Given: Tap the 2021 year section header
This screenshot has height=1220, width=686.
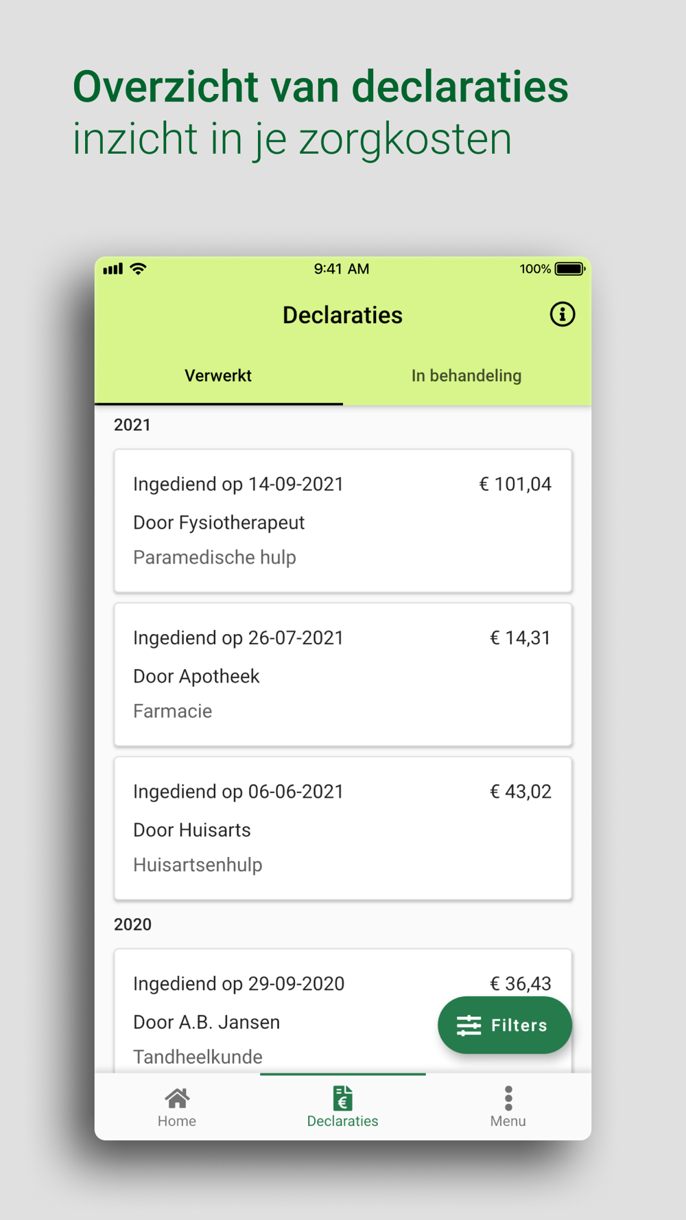Looking at the screenshot, I should (132, 425).
